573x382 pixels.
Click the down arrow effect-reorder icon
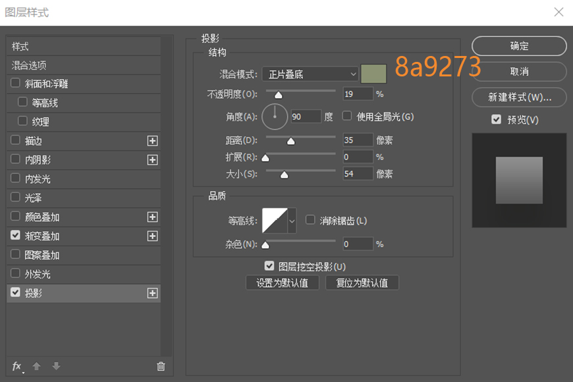click(x=56, y=366)
